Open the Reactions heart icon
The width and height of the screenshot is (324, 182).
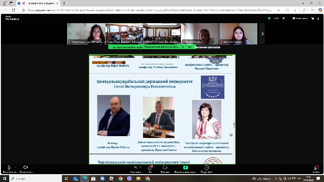(x=165, y=167)
